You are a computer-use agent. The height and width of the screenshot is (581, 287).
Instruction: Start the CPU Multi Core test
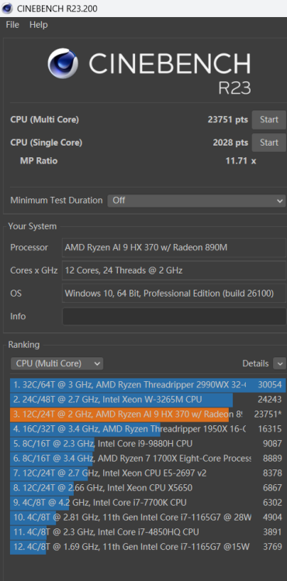(x=269, y=119)
